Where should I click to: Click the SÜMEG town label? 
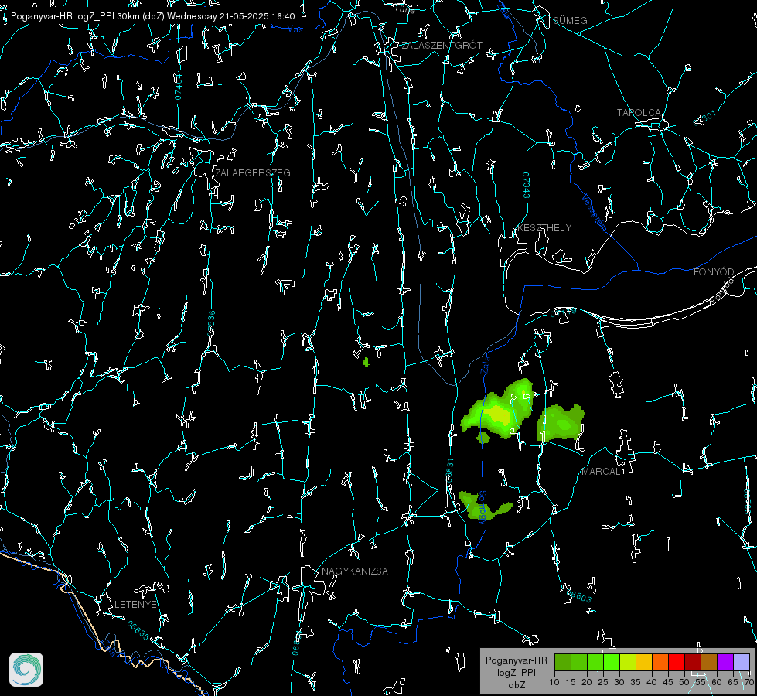pyautogui.click(x=570, y=20)
